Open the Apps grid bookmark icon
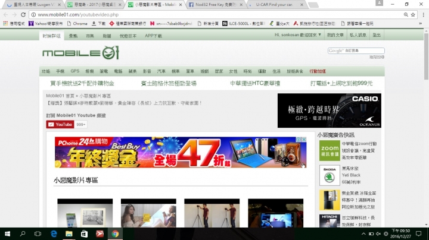Screen dimensions: 429x240 (5, 23)
